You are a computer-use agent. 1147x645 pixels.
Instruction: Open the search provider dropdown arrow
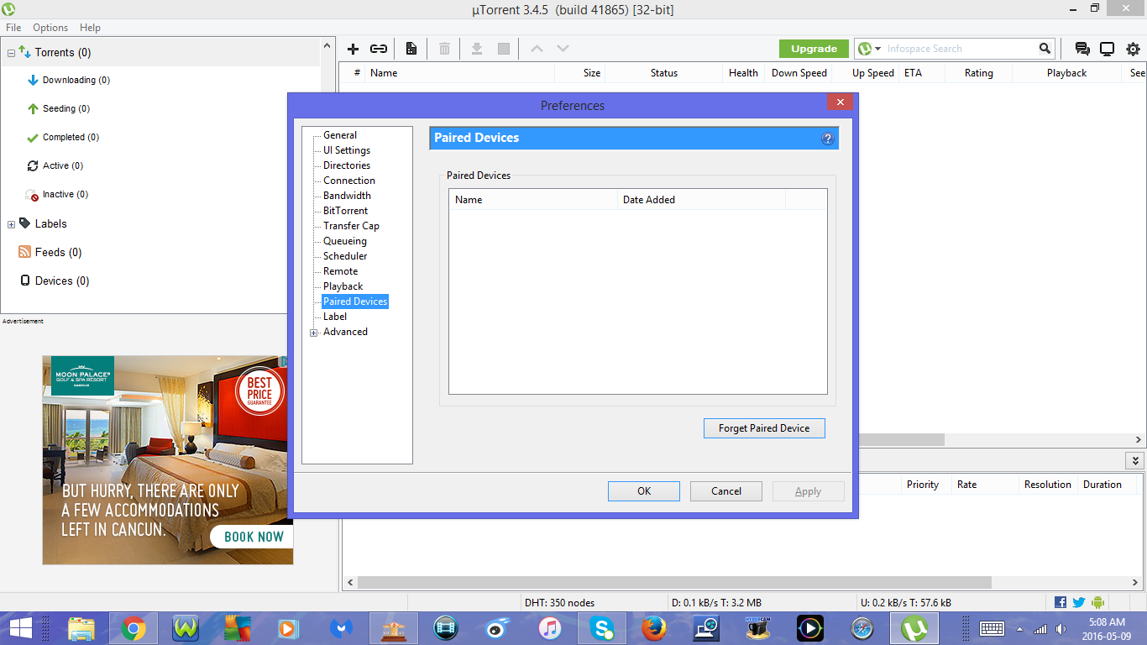pos(877,49)
